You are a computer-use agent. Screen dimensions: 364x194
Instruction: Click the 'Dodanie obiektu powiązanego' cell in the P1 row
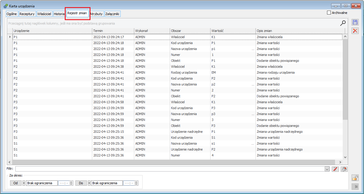299,61
